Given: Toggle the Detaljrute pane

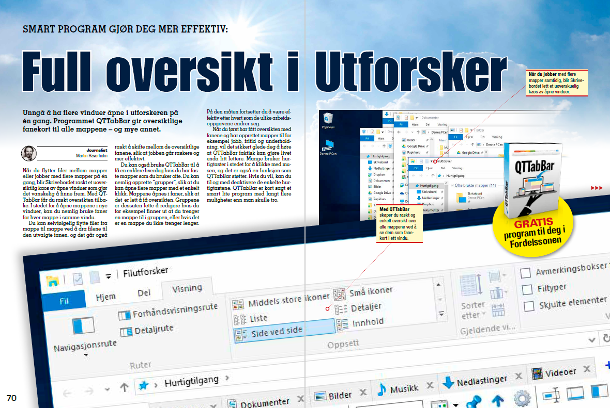Looking at the screenshot, I should (146, 331).
